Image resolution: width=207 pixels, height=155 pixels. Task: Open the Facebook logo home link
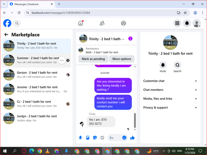tap(7, 23)
